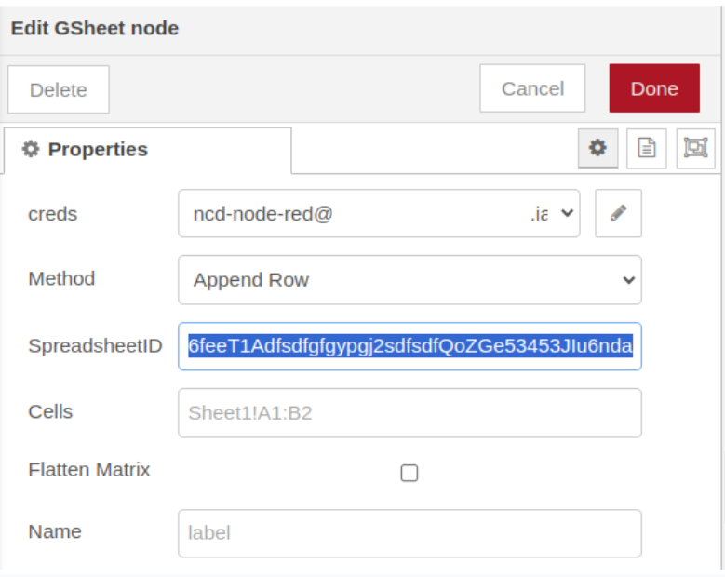Open the node properties gear icon tab
Image resolution: width=725 pixels, height=577 pixels.
pos(597,148)
